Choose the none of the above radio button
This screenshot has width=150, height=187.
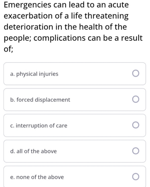pos(135,177)
